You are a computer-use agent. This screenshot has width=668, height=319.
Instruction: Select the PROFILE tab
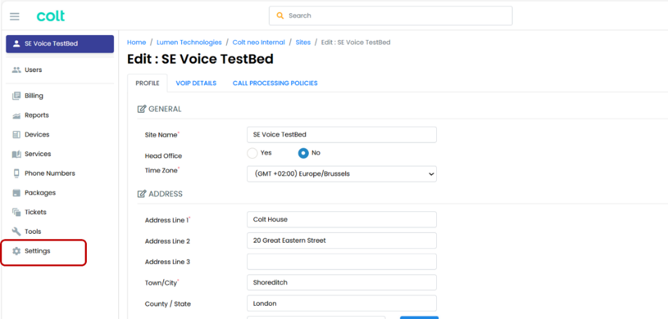tap(148, 83)
